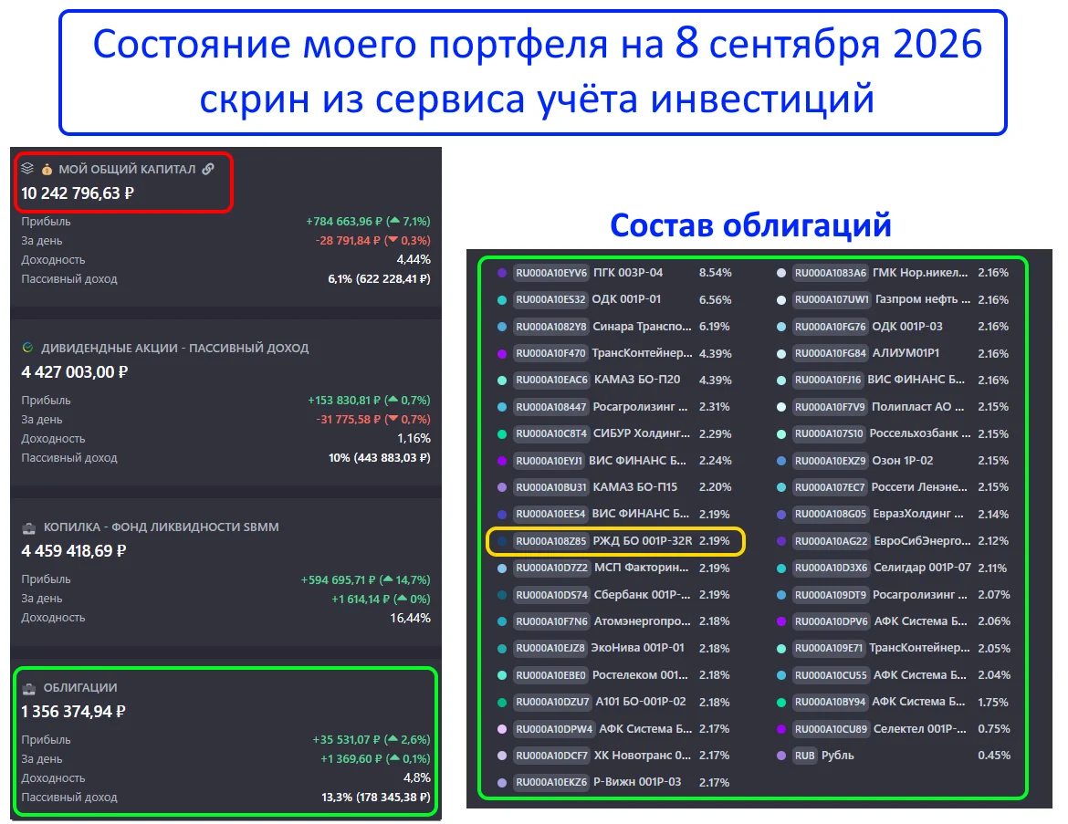
Task: Click ISIN badge RU000A10EYV6
Action: (x=551, y=273)
